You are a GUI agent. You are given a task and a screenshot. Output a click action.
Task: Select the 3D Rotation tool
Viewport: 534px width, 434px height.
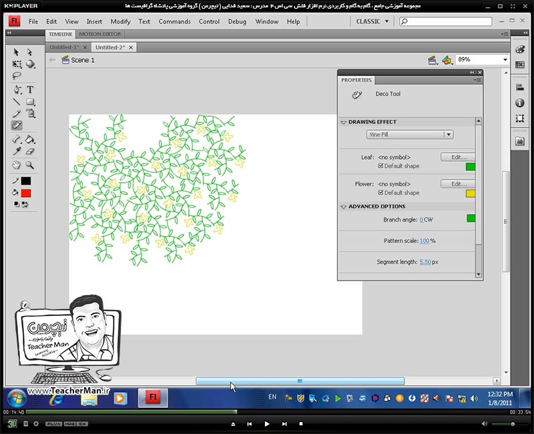pyautogui.click(x=30, y=64)
